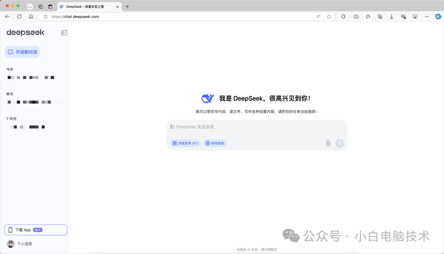Add page to favorites star
444x254 pixels.
pos(329,17)
